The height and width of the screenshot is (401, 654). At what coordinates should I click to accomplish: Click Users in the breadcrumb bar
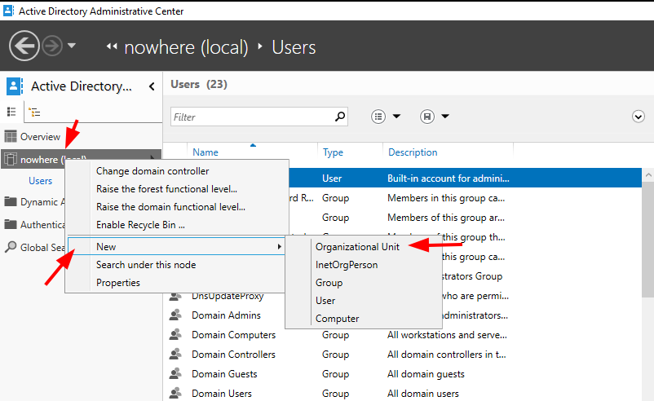point(294,47)
